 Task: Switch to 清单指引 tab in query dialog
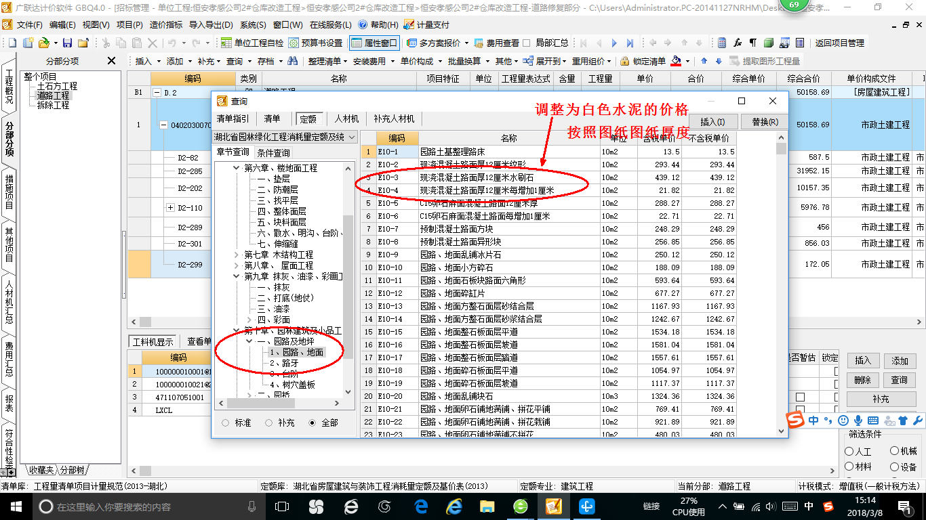pyautogui.click(x=233, y=118)
